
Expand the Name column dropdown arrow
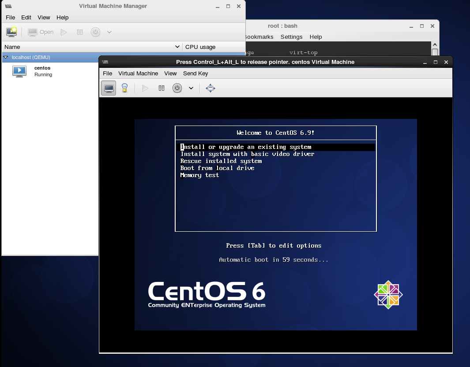click(x=177, y=47)
